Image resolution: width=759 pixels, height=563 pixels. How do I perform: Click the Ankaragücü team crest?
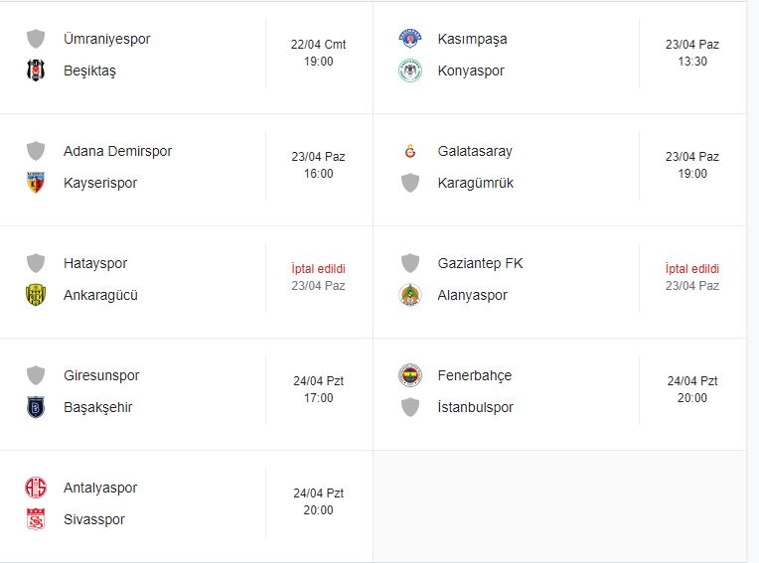point(36,295)
